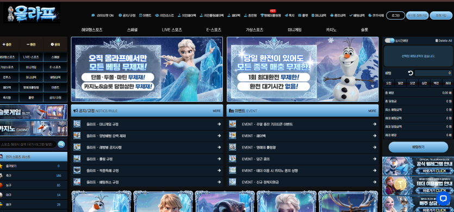Click arrow on 올라프 - 미니게임 규정 row
Image resolution: width=454 pixels, height=212 pixels.
[x=219, y=124]
